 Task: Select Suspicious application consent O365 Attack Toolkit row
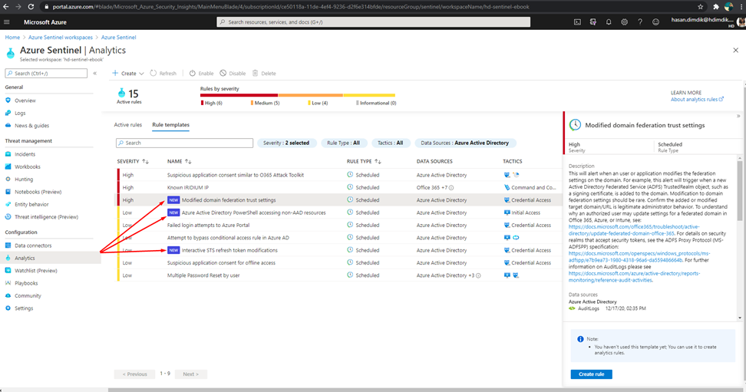340,175
